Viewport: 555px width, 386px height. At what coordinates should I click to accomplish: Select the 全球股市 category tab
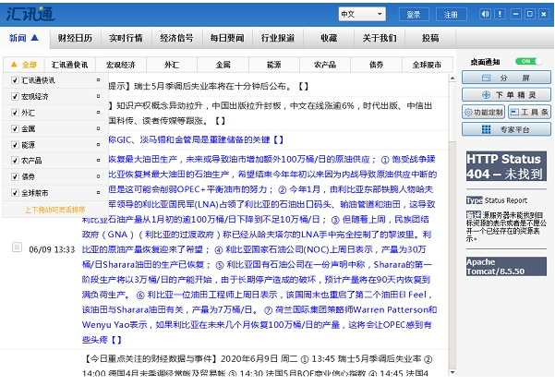427,65
